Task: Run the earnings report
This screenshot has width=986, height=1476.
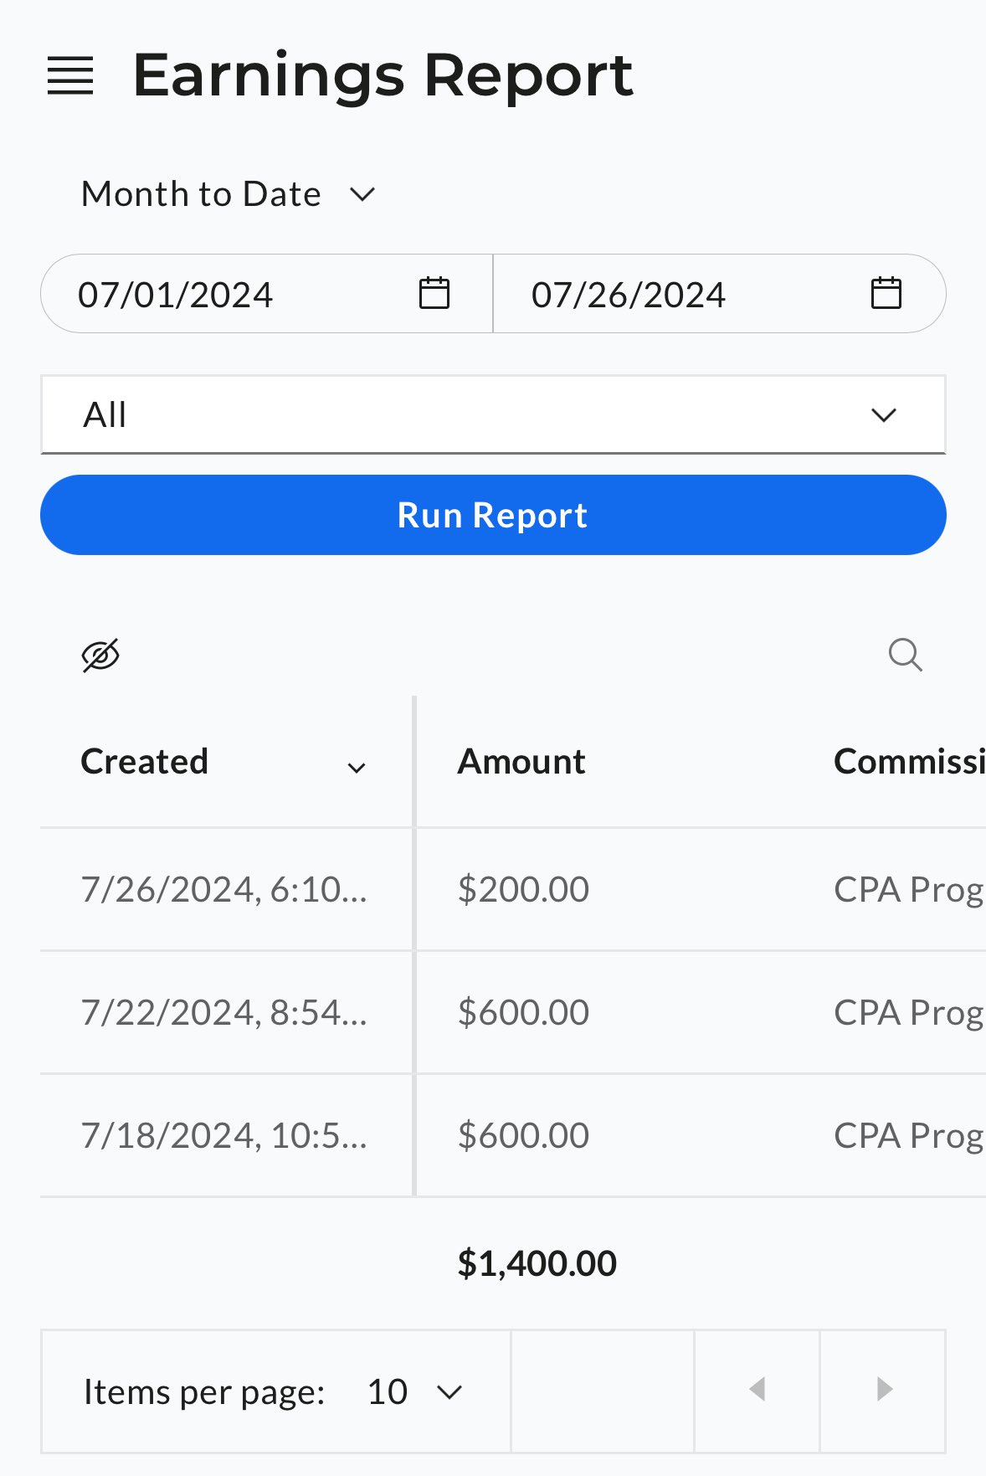Action: pos(493,515)
